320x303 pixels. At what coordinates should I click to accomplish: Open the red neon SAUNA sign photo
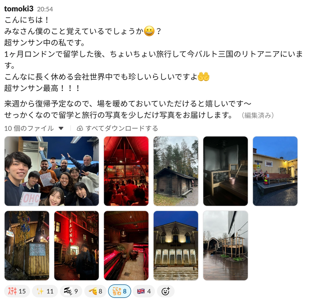click(77, 246)
